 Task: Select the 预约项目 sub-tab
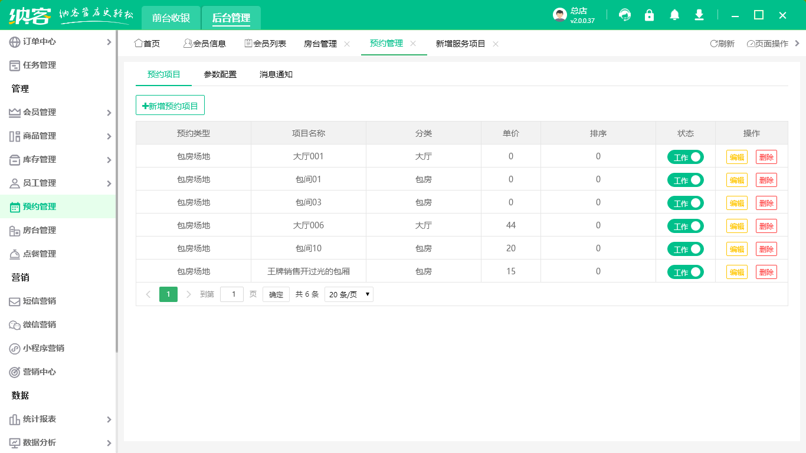164,74
